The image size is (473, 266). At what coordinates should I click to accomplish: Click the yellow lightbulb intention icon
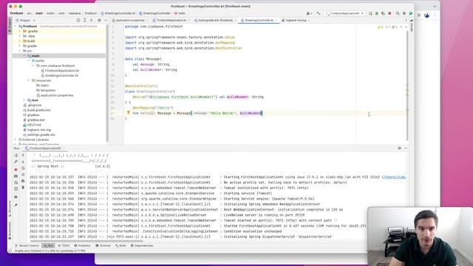coord(128,113)
